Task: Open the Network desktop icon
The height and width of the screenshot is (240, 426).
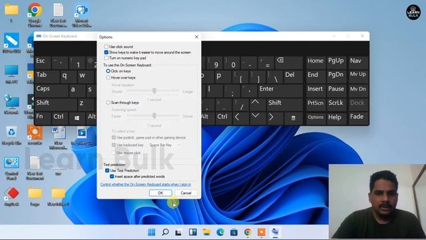Action: [11, 105]
